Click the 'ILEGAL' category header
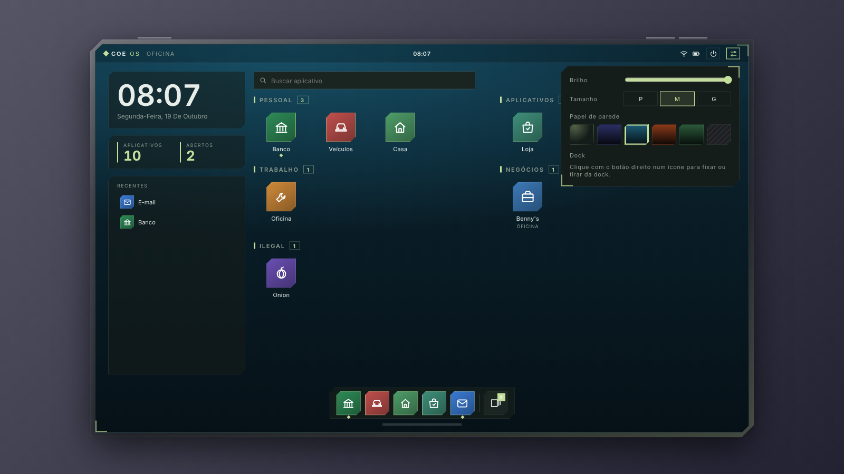Viewport: 844px width, 474px height. click(x=272, y=246)
